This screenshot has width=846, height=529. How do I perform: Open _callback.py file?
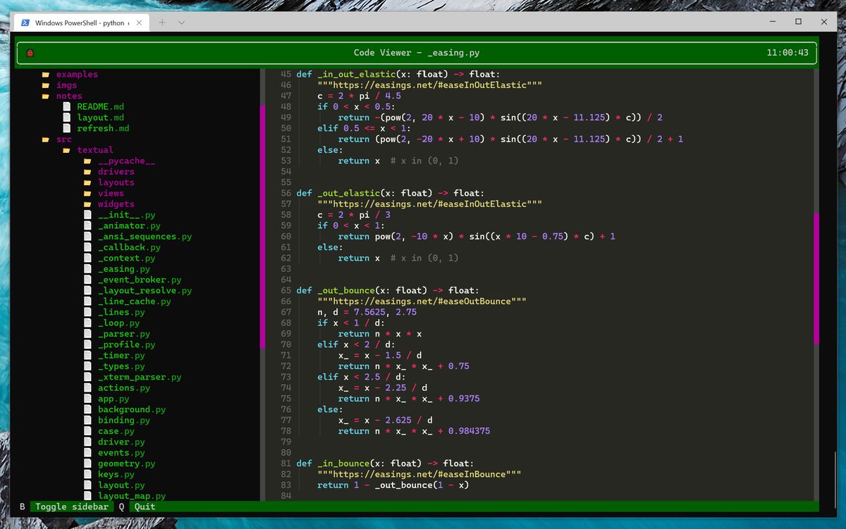[129, 247]
